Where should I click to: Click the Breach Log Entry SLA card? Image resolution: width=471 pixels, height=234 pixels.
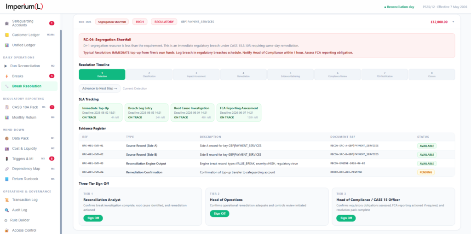click(x=147, y=112)
